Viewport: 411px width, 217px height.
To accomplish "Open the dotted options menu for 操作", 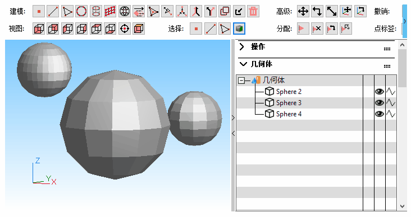I will coord(387,49).
